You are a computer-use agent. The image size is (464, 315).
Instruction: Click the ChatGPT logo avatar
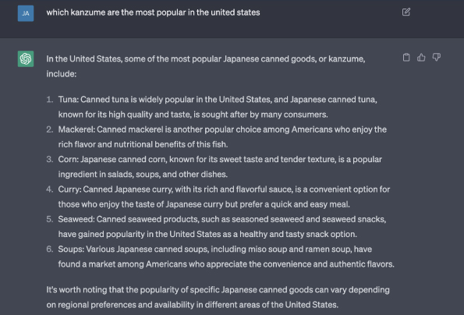point(26,58)
